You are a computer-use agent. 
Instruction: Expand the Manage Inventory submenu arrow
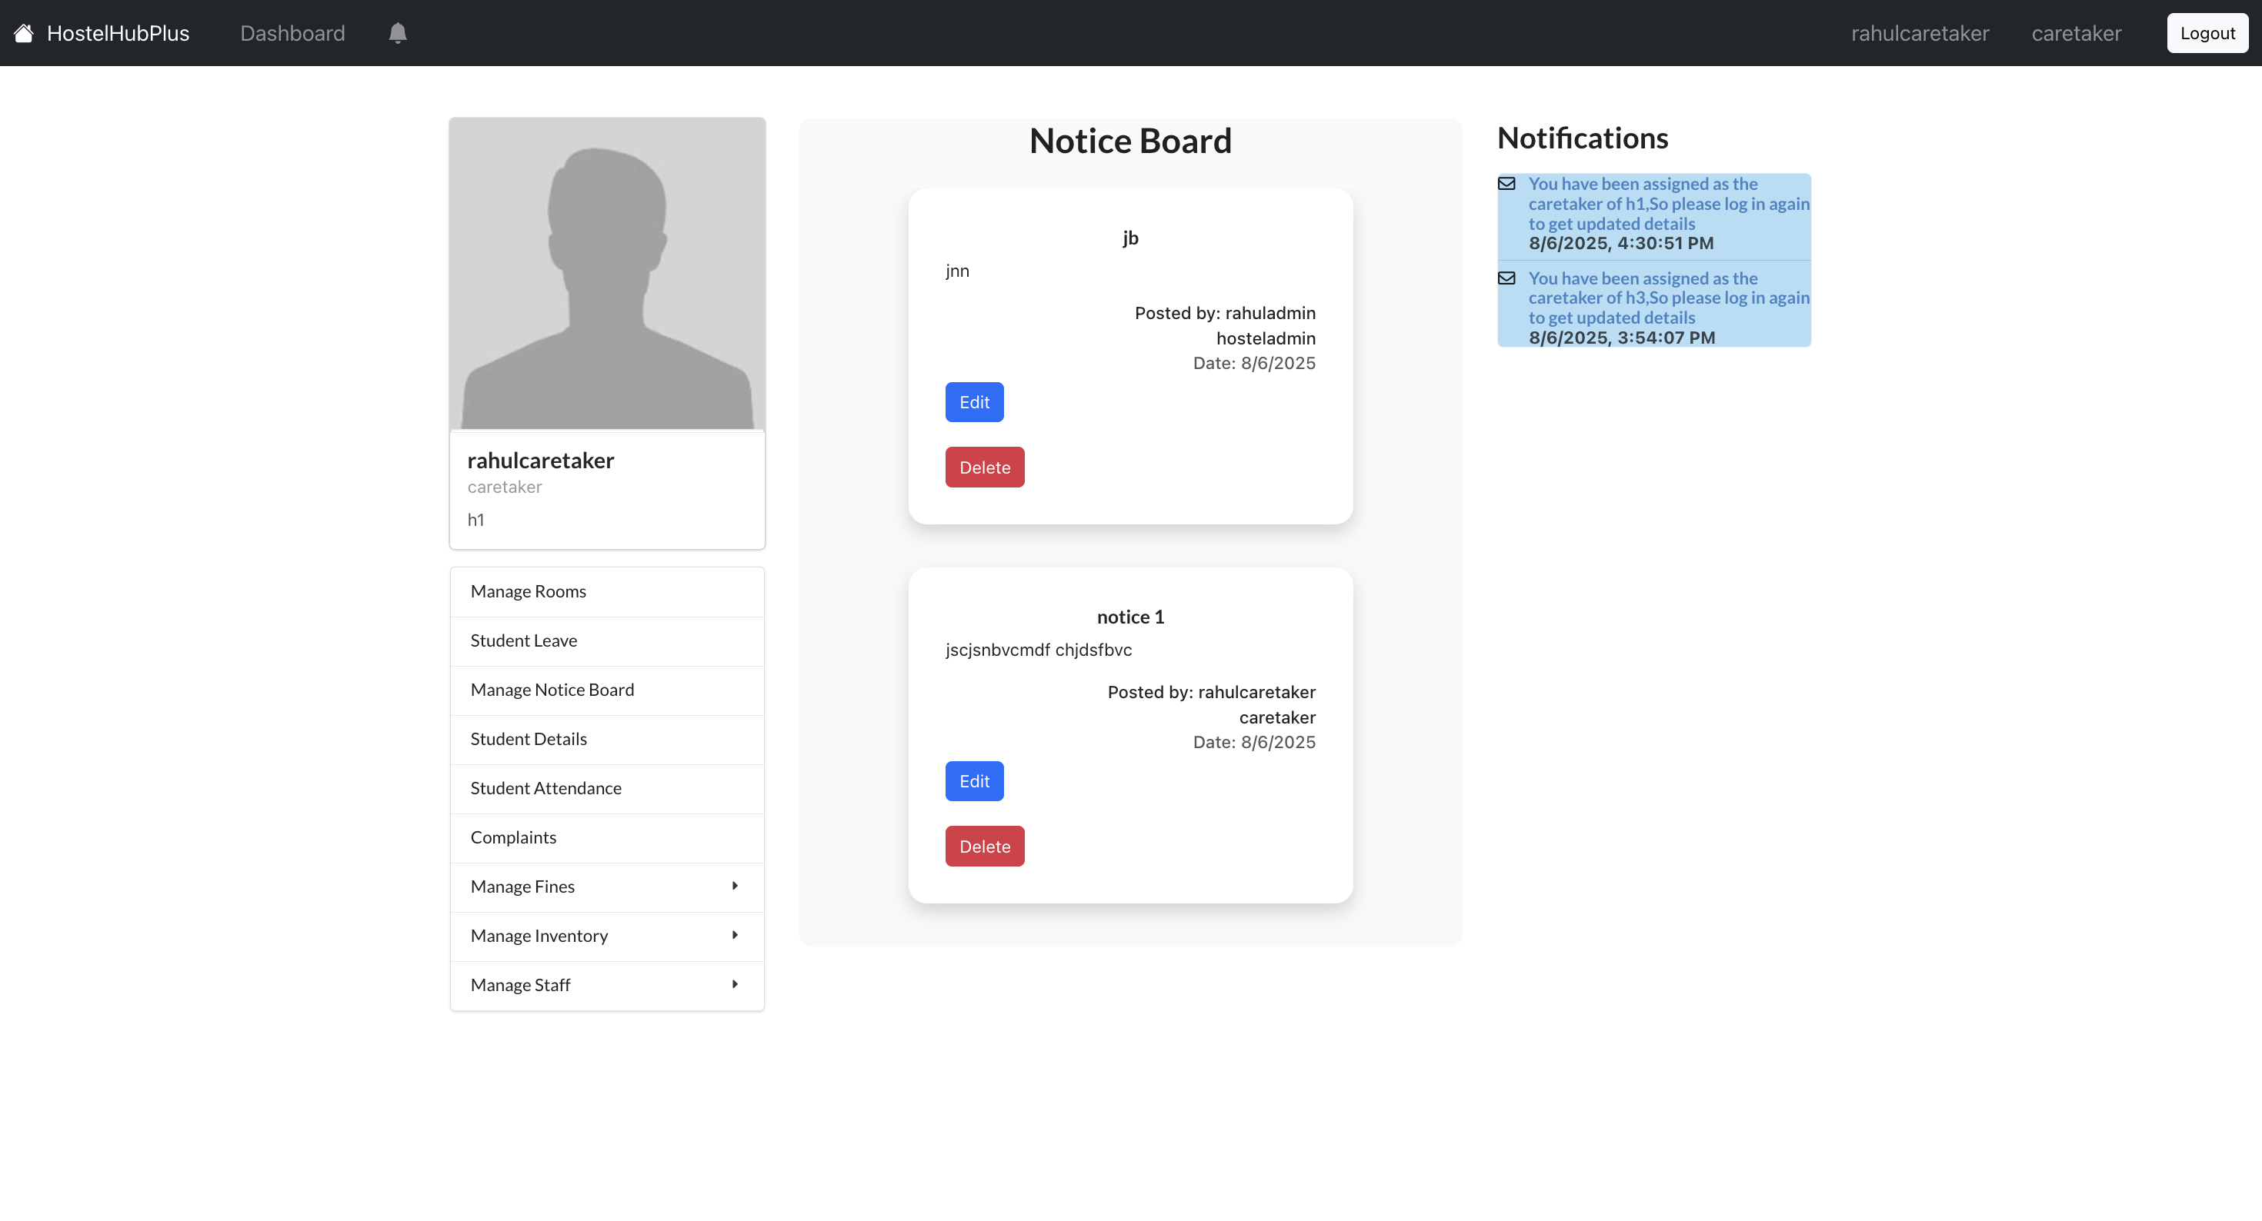point(735,935)
